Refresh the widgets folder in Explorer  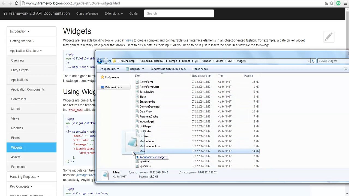tap(313, 61)
